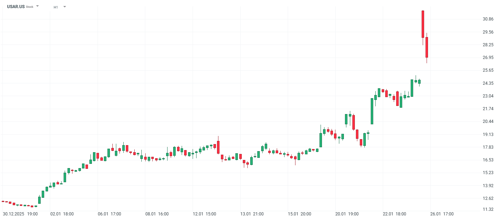Click the tallest red candle at chart top

423,24
